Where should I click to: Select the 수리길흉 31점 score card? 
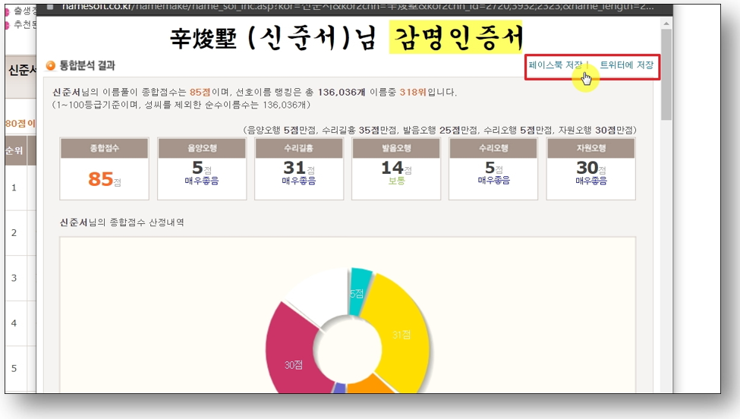coord(299,169)
